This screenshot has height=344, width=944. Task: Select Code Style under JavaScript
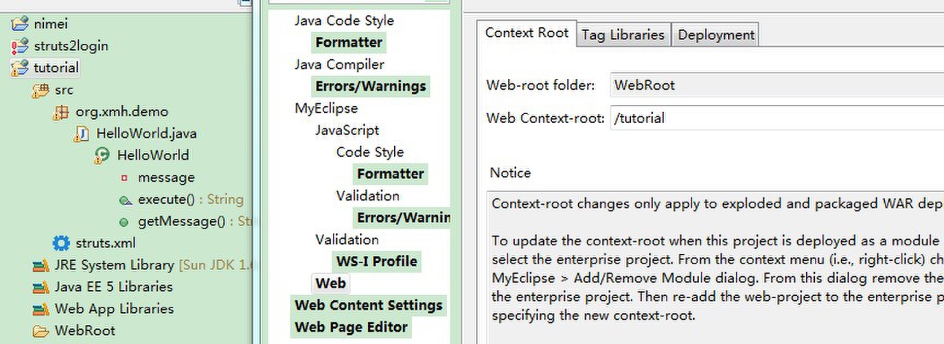(x=370, y=152)
